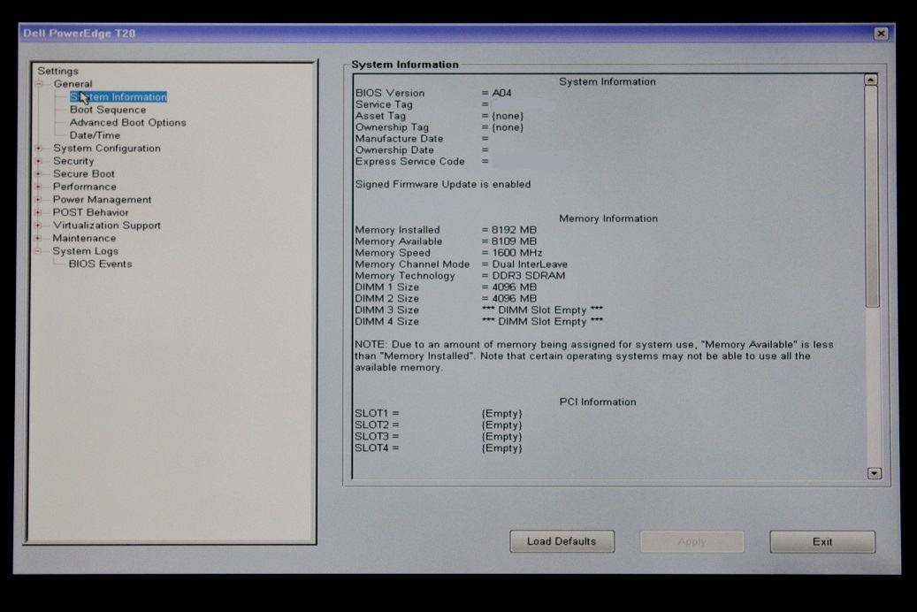Click the DIMM 1 Size label
The width and height of the screenshot is (917, 612).
point(386,287)
